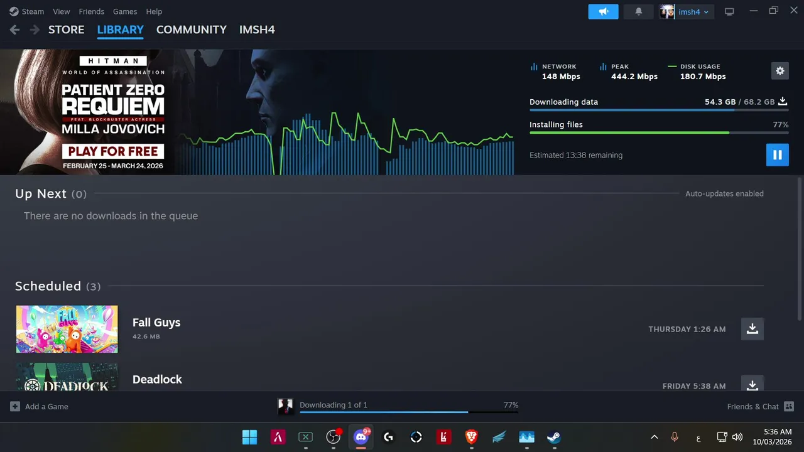
Task: Open Logitech G HUB from the taskbar
Action: point(388,437)
